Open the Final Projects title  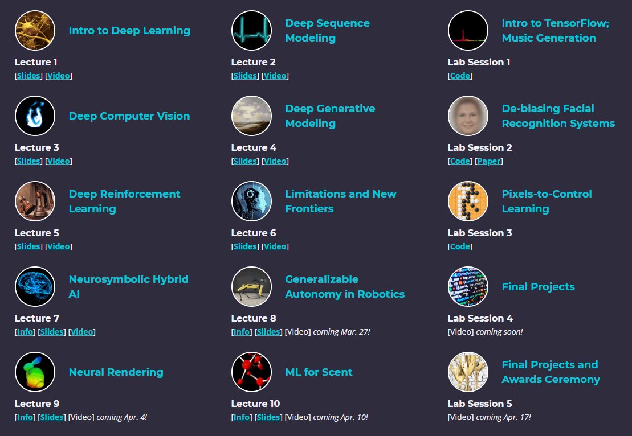point(538,287)
